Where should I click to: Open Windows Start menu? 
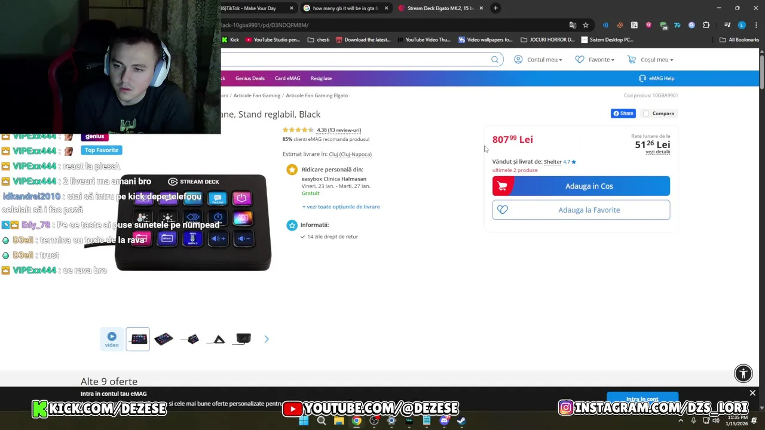pyautogui.click(x=304, y=420)
